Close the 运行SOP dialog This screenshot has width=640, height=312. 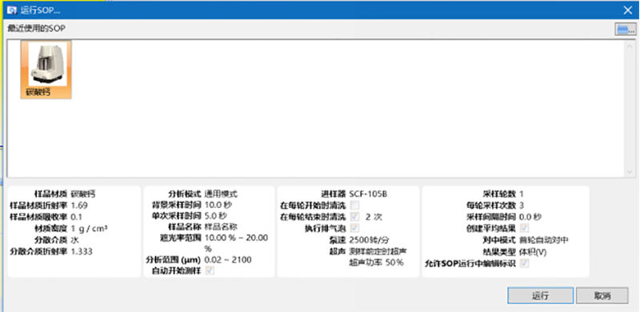(x=628, y=10)
